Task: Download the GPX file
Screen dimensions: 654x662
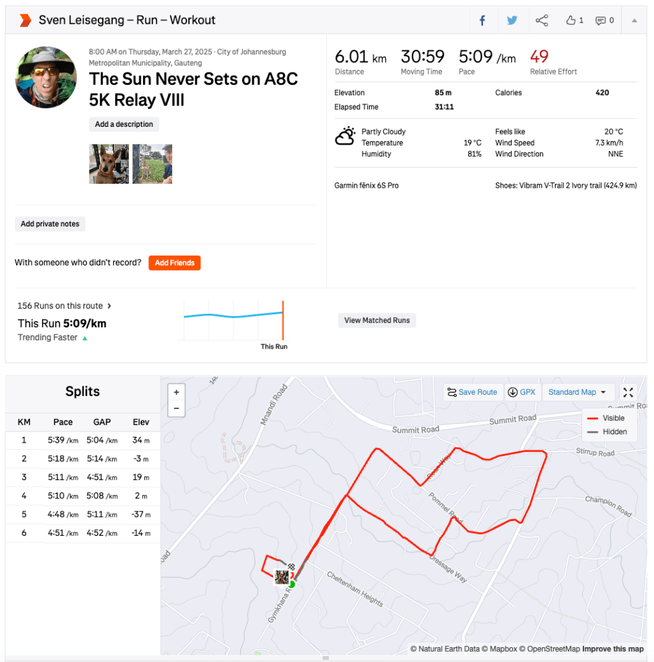Action: point(522,392)
